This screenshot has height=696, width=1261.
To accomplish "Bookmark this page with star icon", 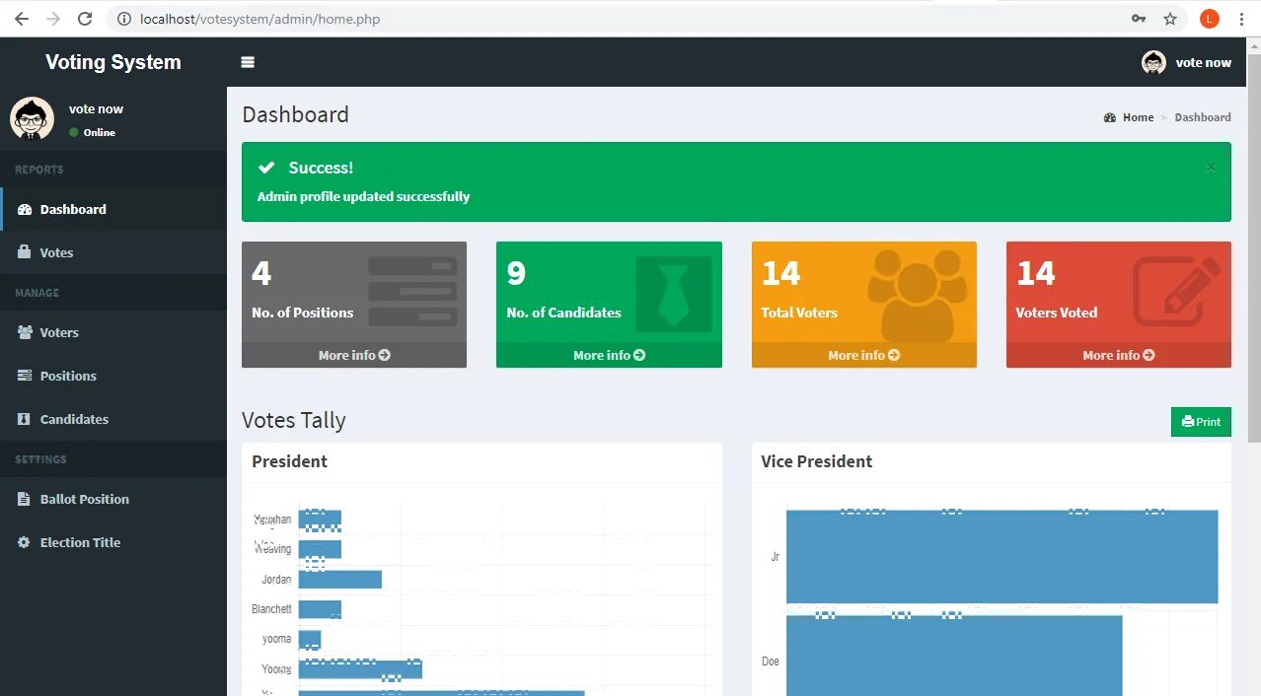I will 1170,19.
